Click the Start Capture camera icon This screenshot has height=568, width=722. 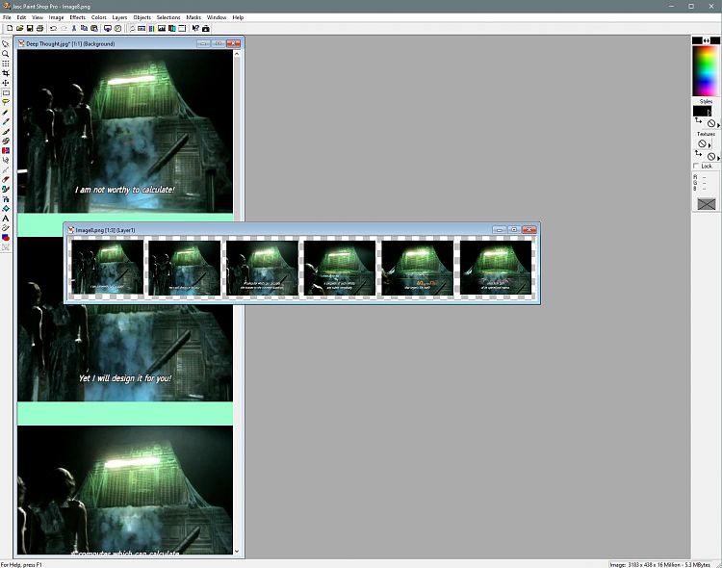coord(206,29)
